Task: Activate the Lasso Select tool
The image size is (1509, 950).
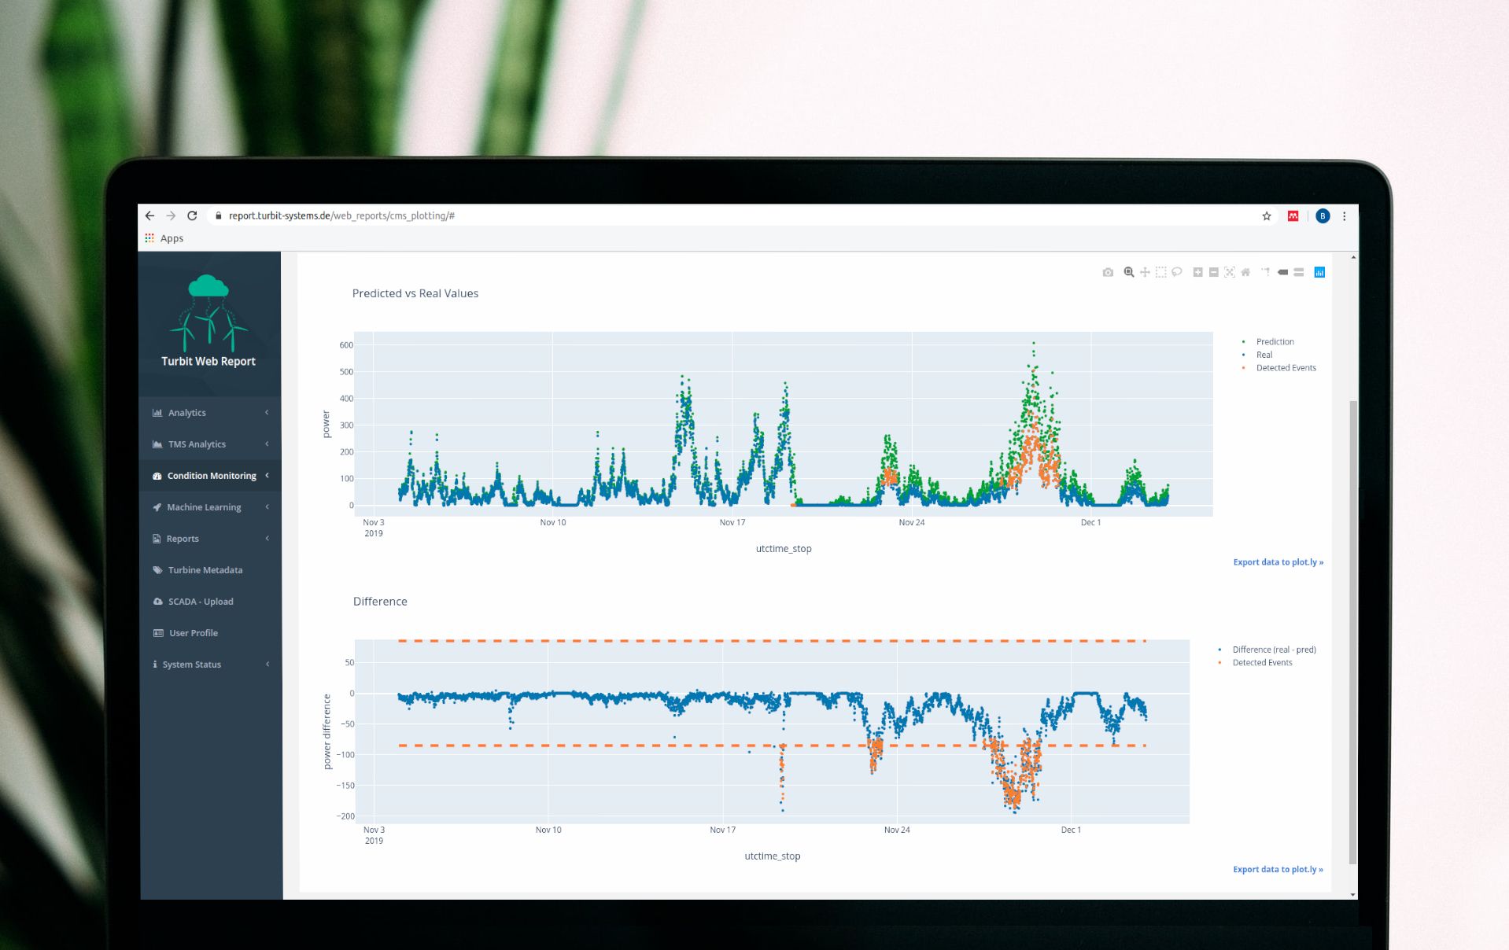Action: [1178, 272]
